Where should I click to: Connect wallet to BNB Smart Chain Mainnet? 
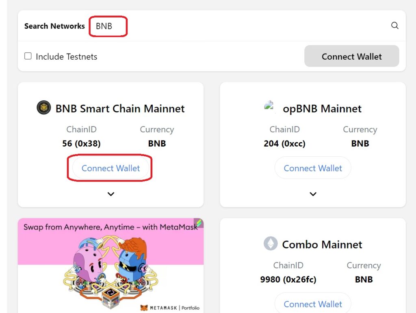(x=110, y=168)
